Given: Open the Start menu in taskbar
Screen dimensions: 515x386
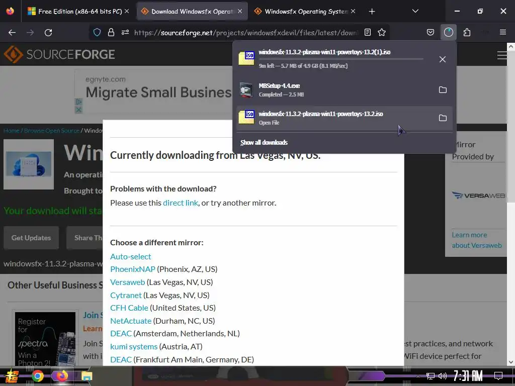Looking at the screenshot, I should pos(11,376).
